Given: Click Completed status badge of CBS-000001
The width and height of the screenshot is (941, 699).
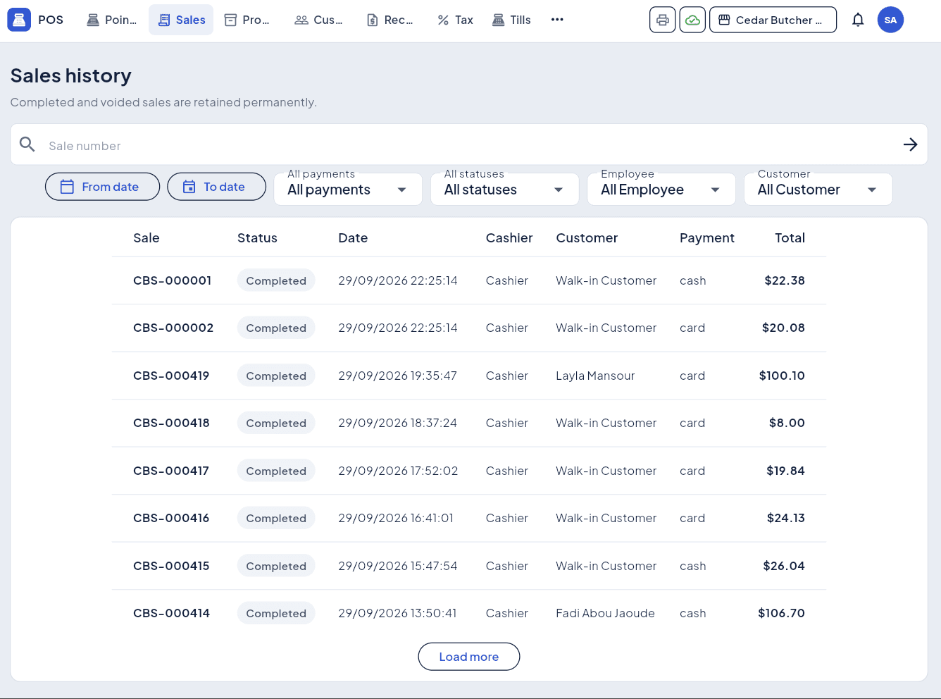Looking at the screenshot, I should (x=276, y=280).
